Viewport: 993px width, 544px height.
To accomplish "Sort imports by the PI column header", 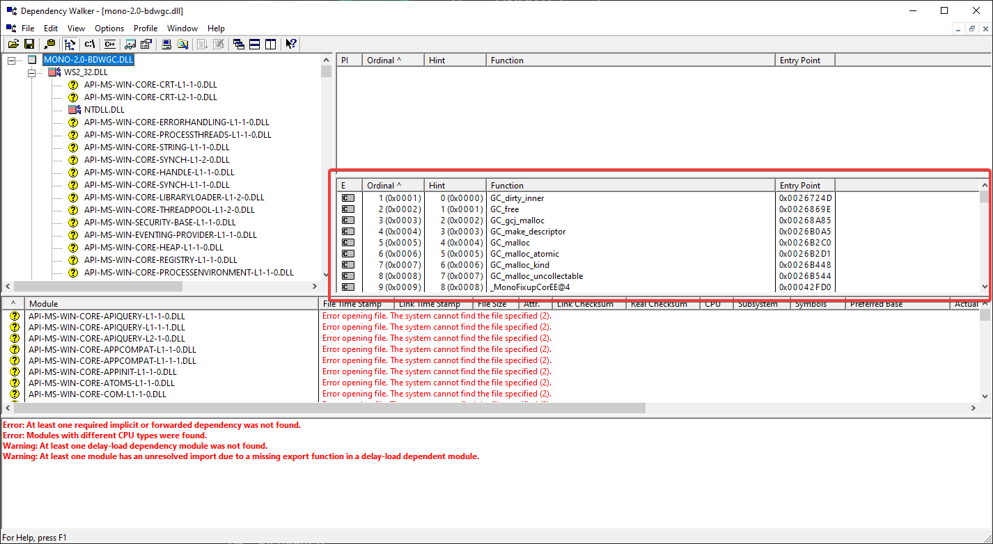I will (350, 61).
